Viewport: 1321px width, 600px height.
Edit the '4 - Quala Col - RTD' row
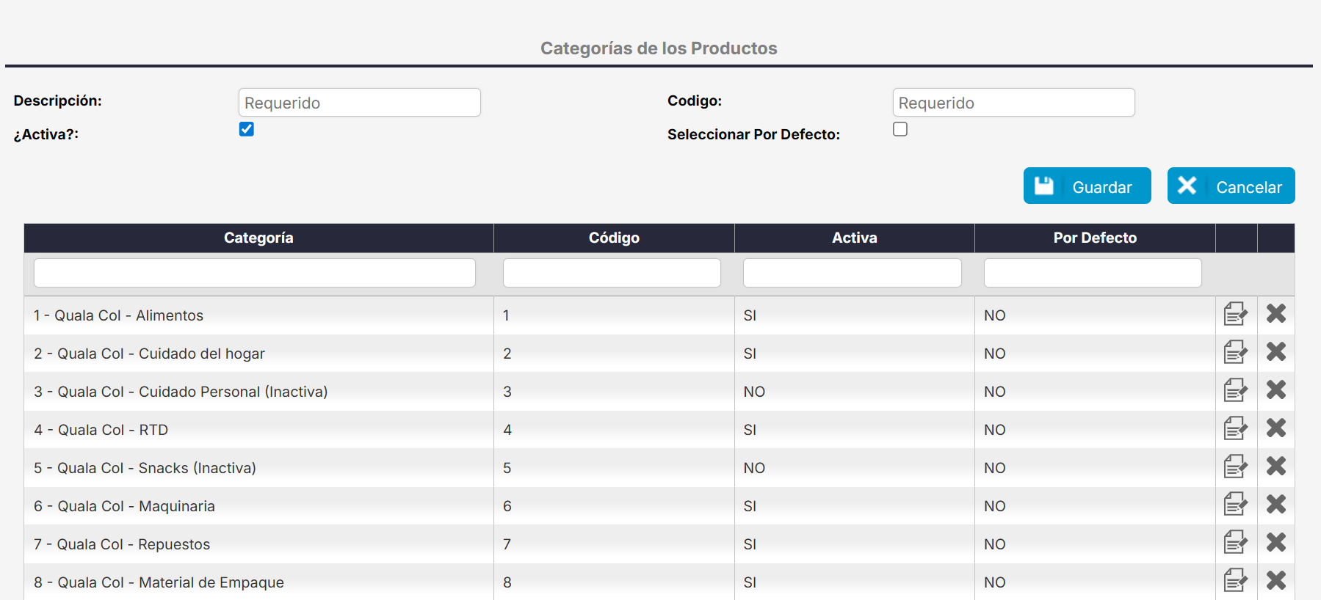1236,428
